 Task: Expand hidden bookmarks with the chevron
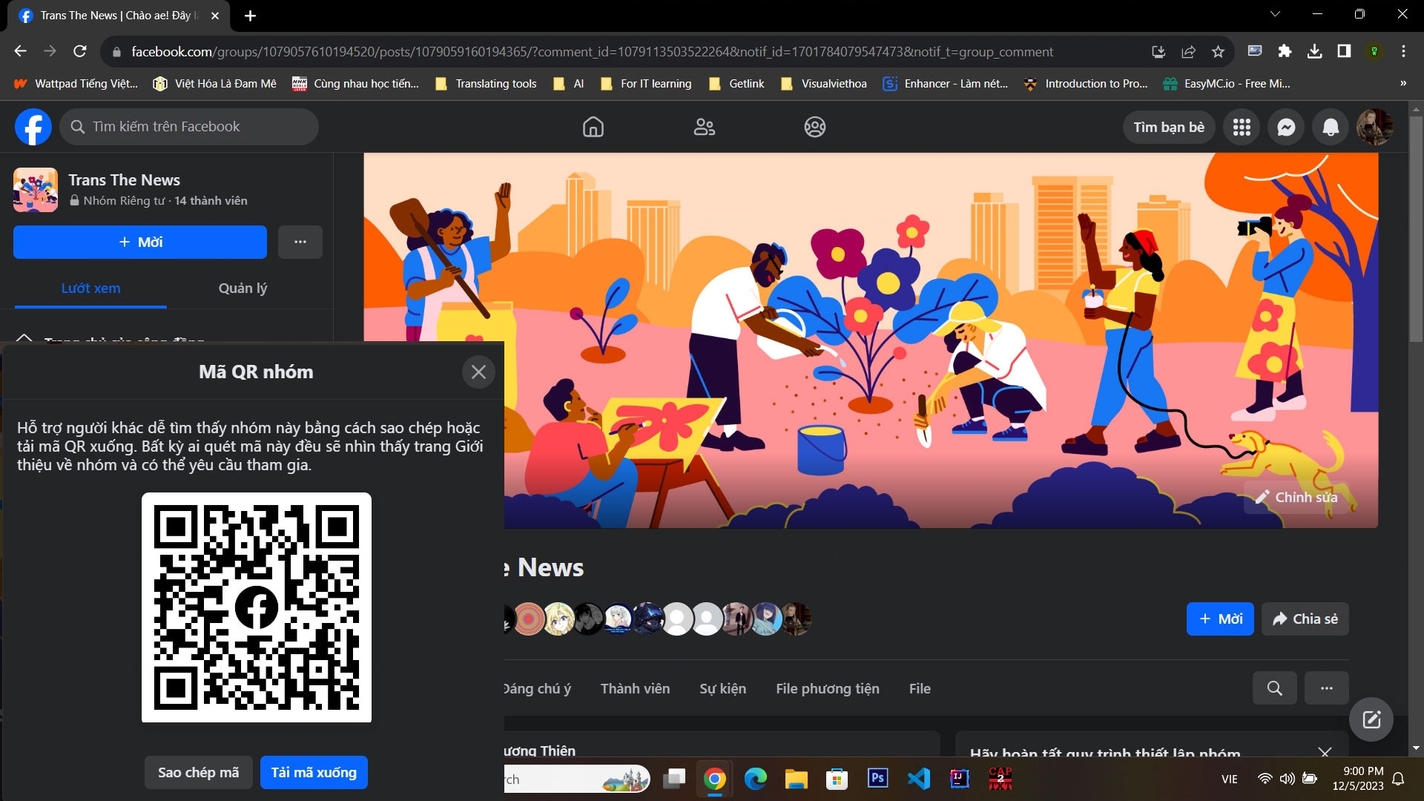1403,83
